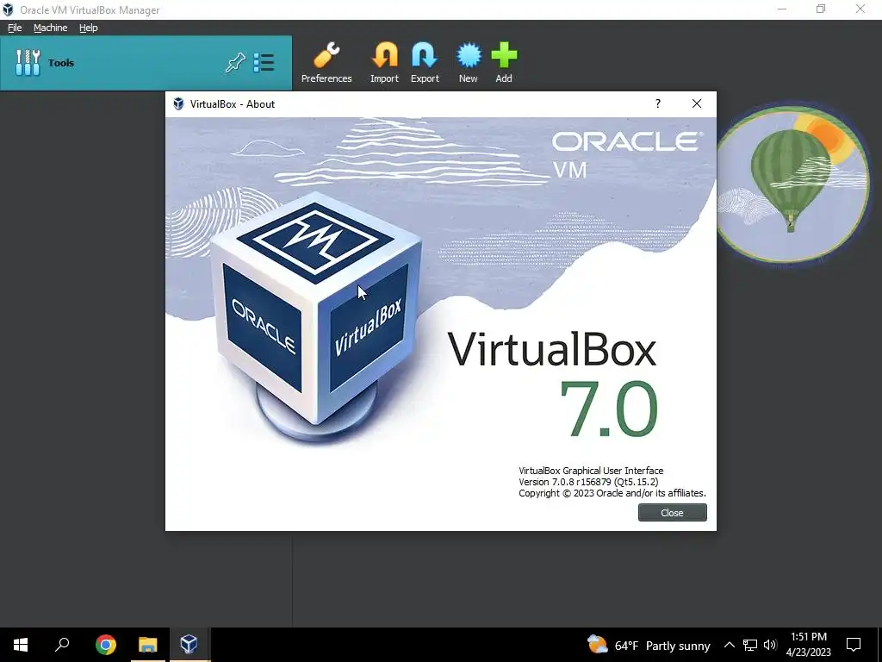Open File Explorer from taskbar
The height and width of the screenshot is (662, 882).
[x=148, y=645]
